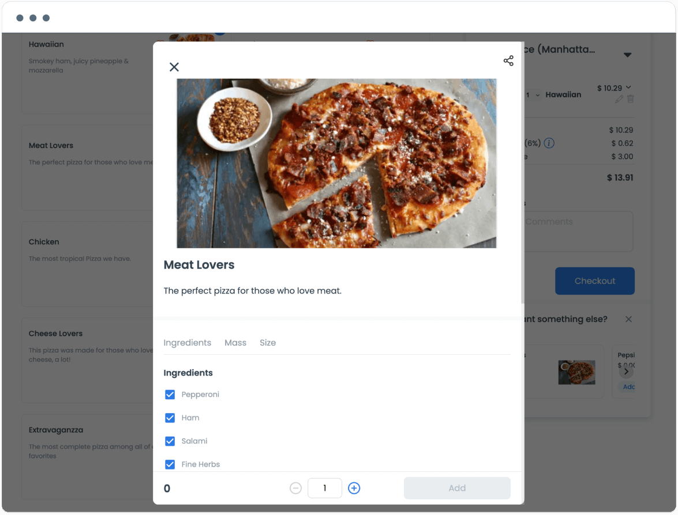
Task: Click the dialog's vertical scrollbar
Action: tap(523, 173)
